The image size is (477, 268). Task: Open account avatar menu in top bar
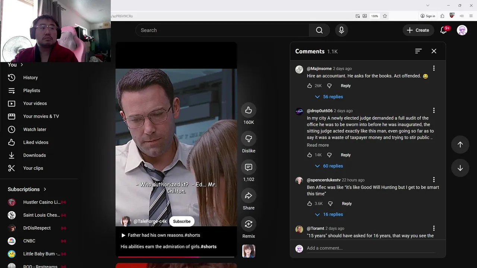[462, 30]
